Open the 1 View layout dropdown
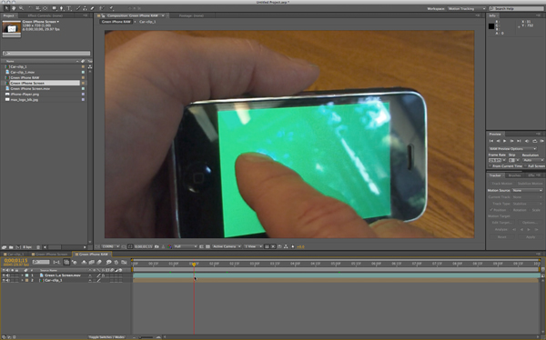This screenshot has height=340, width=546. coord(253,246)
